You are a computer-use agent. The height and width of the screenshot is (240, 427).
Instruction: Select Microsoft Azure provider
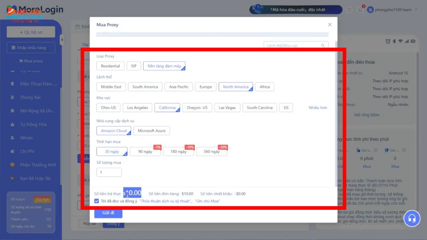tap(152, 131)
